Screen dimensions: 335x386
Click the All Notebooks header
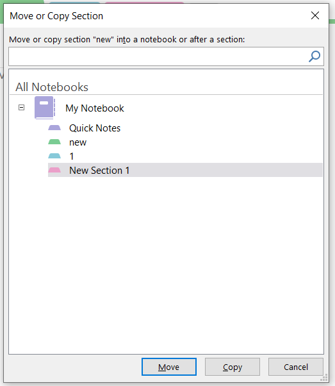pos(52,87)
